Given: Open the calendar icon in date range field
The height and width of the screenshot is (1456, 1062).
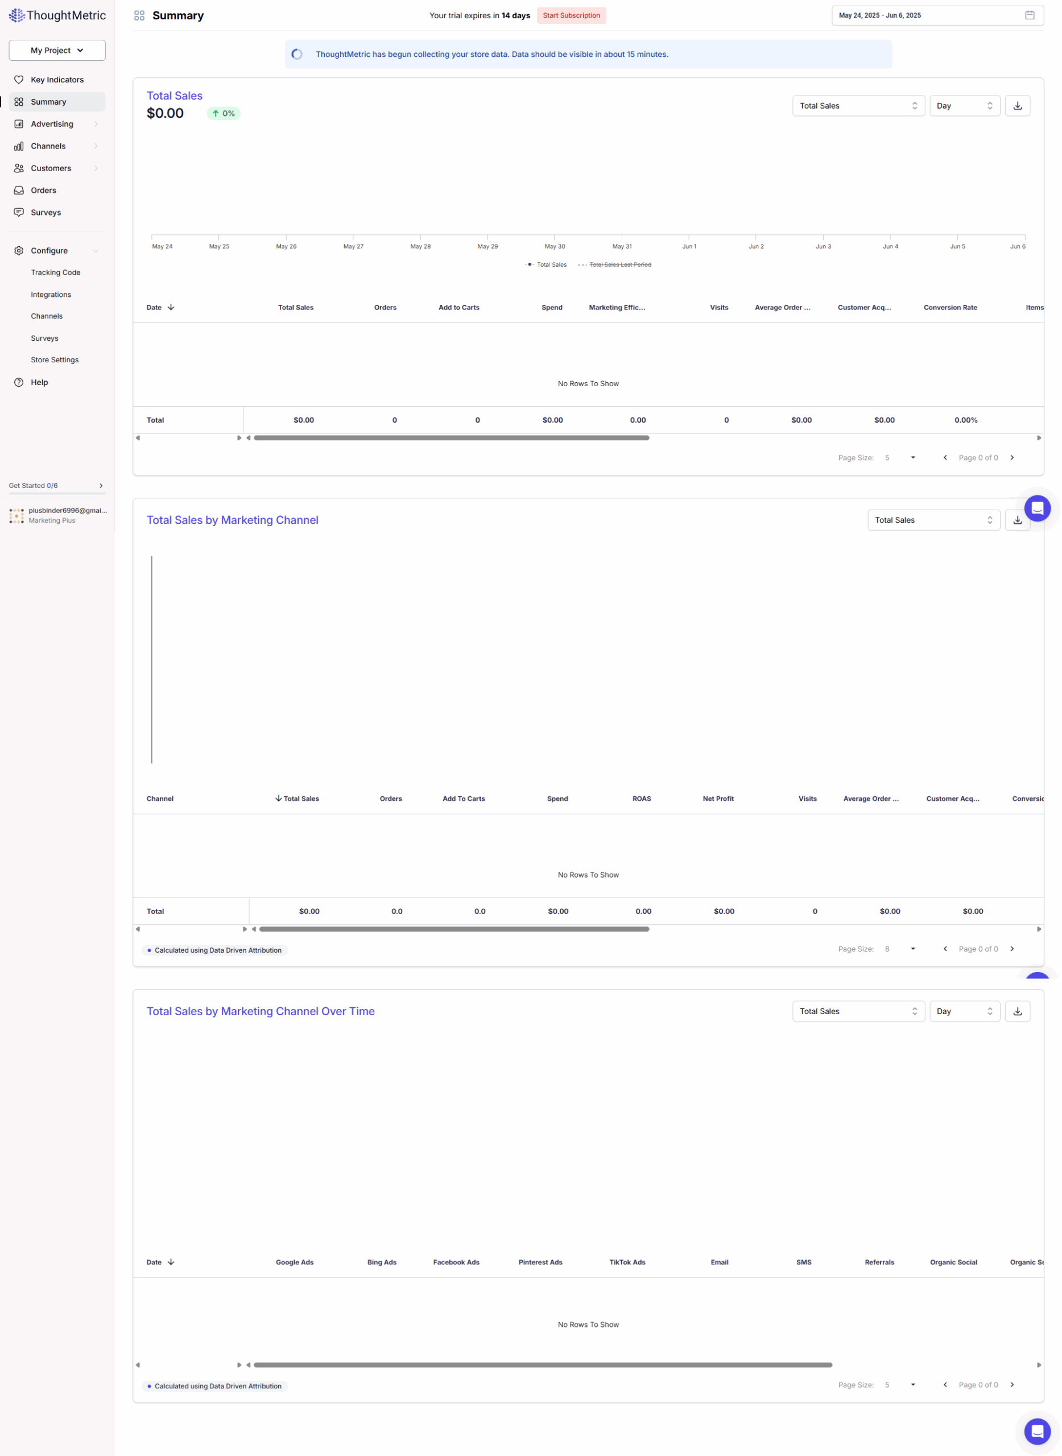Looking at the screenshot, I should [1029, 15].
